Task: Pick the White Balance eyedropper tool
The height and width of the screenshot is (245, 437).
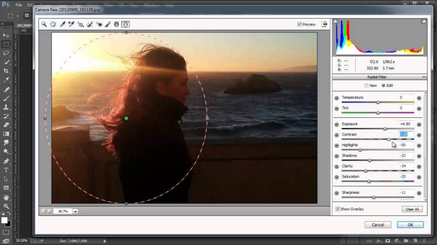Action: (62, 24)
